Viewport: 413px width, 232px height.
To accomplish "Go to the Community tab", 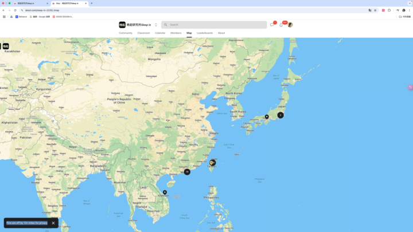I will 126,33.
